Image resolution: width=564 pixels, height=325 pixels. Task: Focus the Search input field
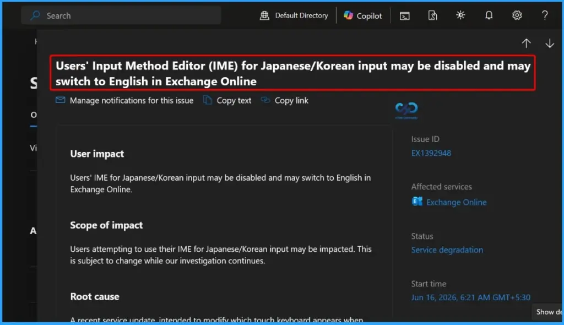(121, 15)
